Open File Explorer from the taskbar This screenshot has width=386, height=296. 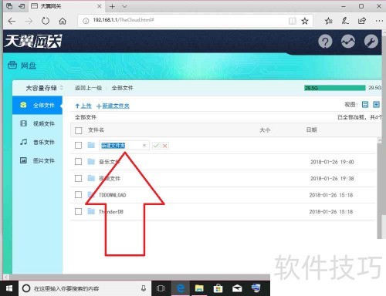pyautogui.click(x=199, y=288)
